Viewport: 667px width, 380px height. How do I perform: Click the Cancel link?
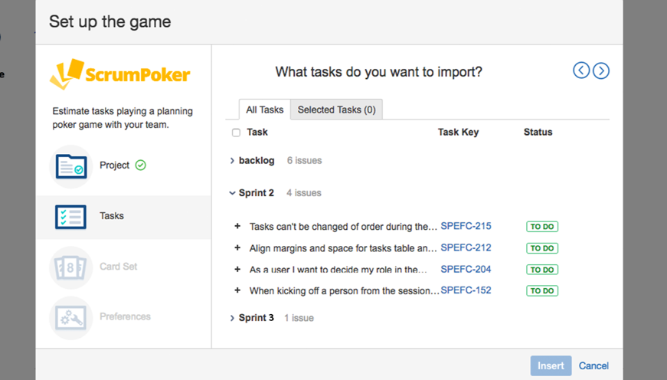coord(593,366)
